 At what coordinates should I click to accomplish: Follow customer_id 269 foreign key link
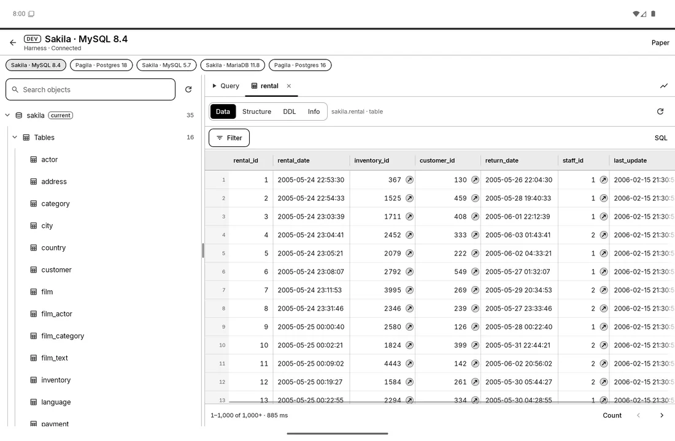point(475,290)
